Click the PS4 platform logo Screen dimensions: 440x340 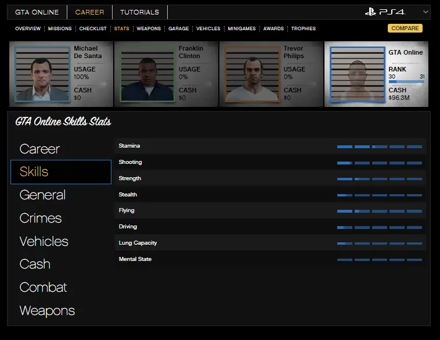coord(385,12)
